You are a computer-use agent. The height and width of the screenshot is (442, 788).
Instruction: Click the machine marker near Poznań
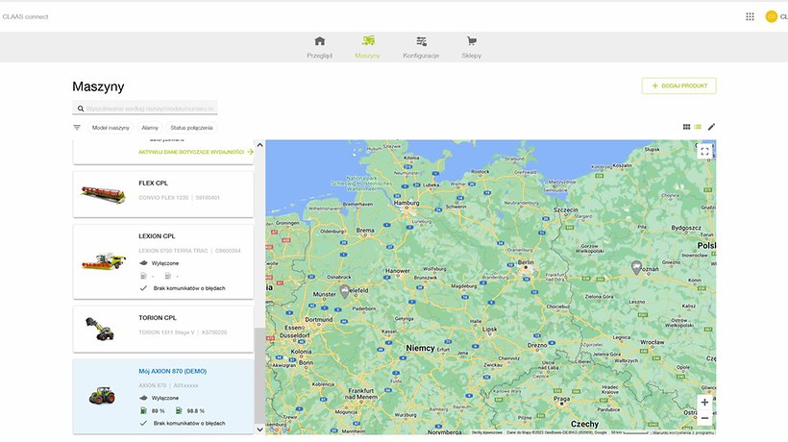(636, 267)
